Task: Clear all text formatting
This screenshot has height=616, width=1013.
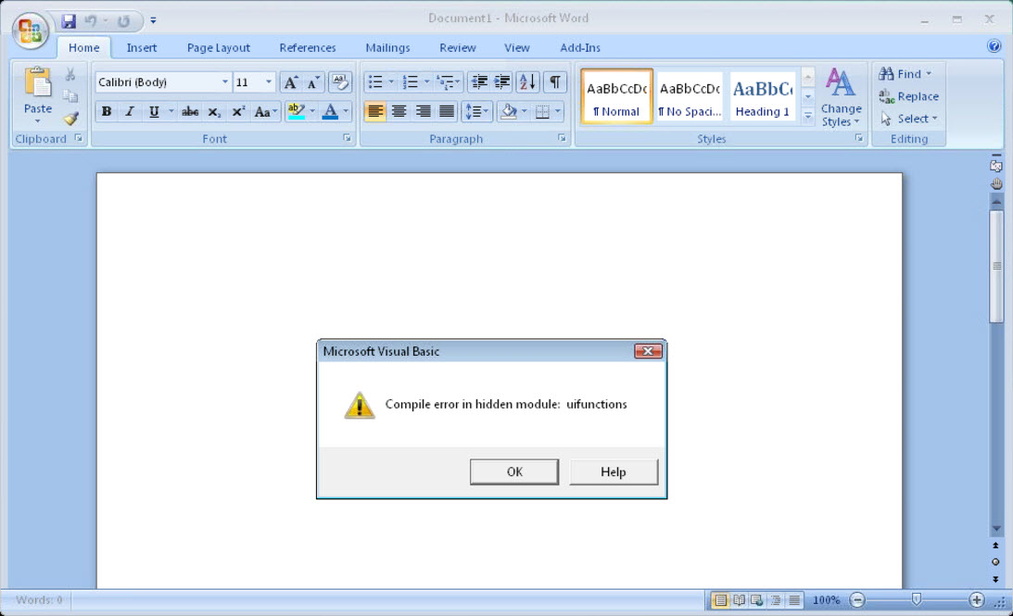Action: tap(340, 82)
